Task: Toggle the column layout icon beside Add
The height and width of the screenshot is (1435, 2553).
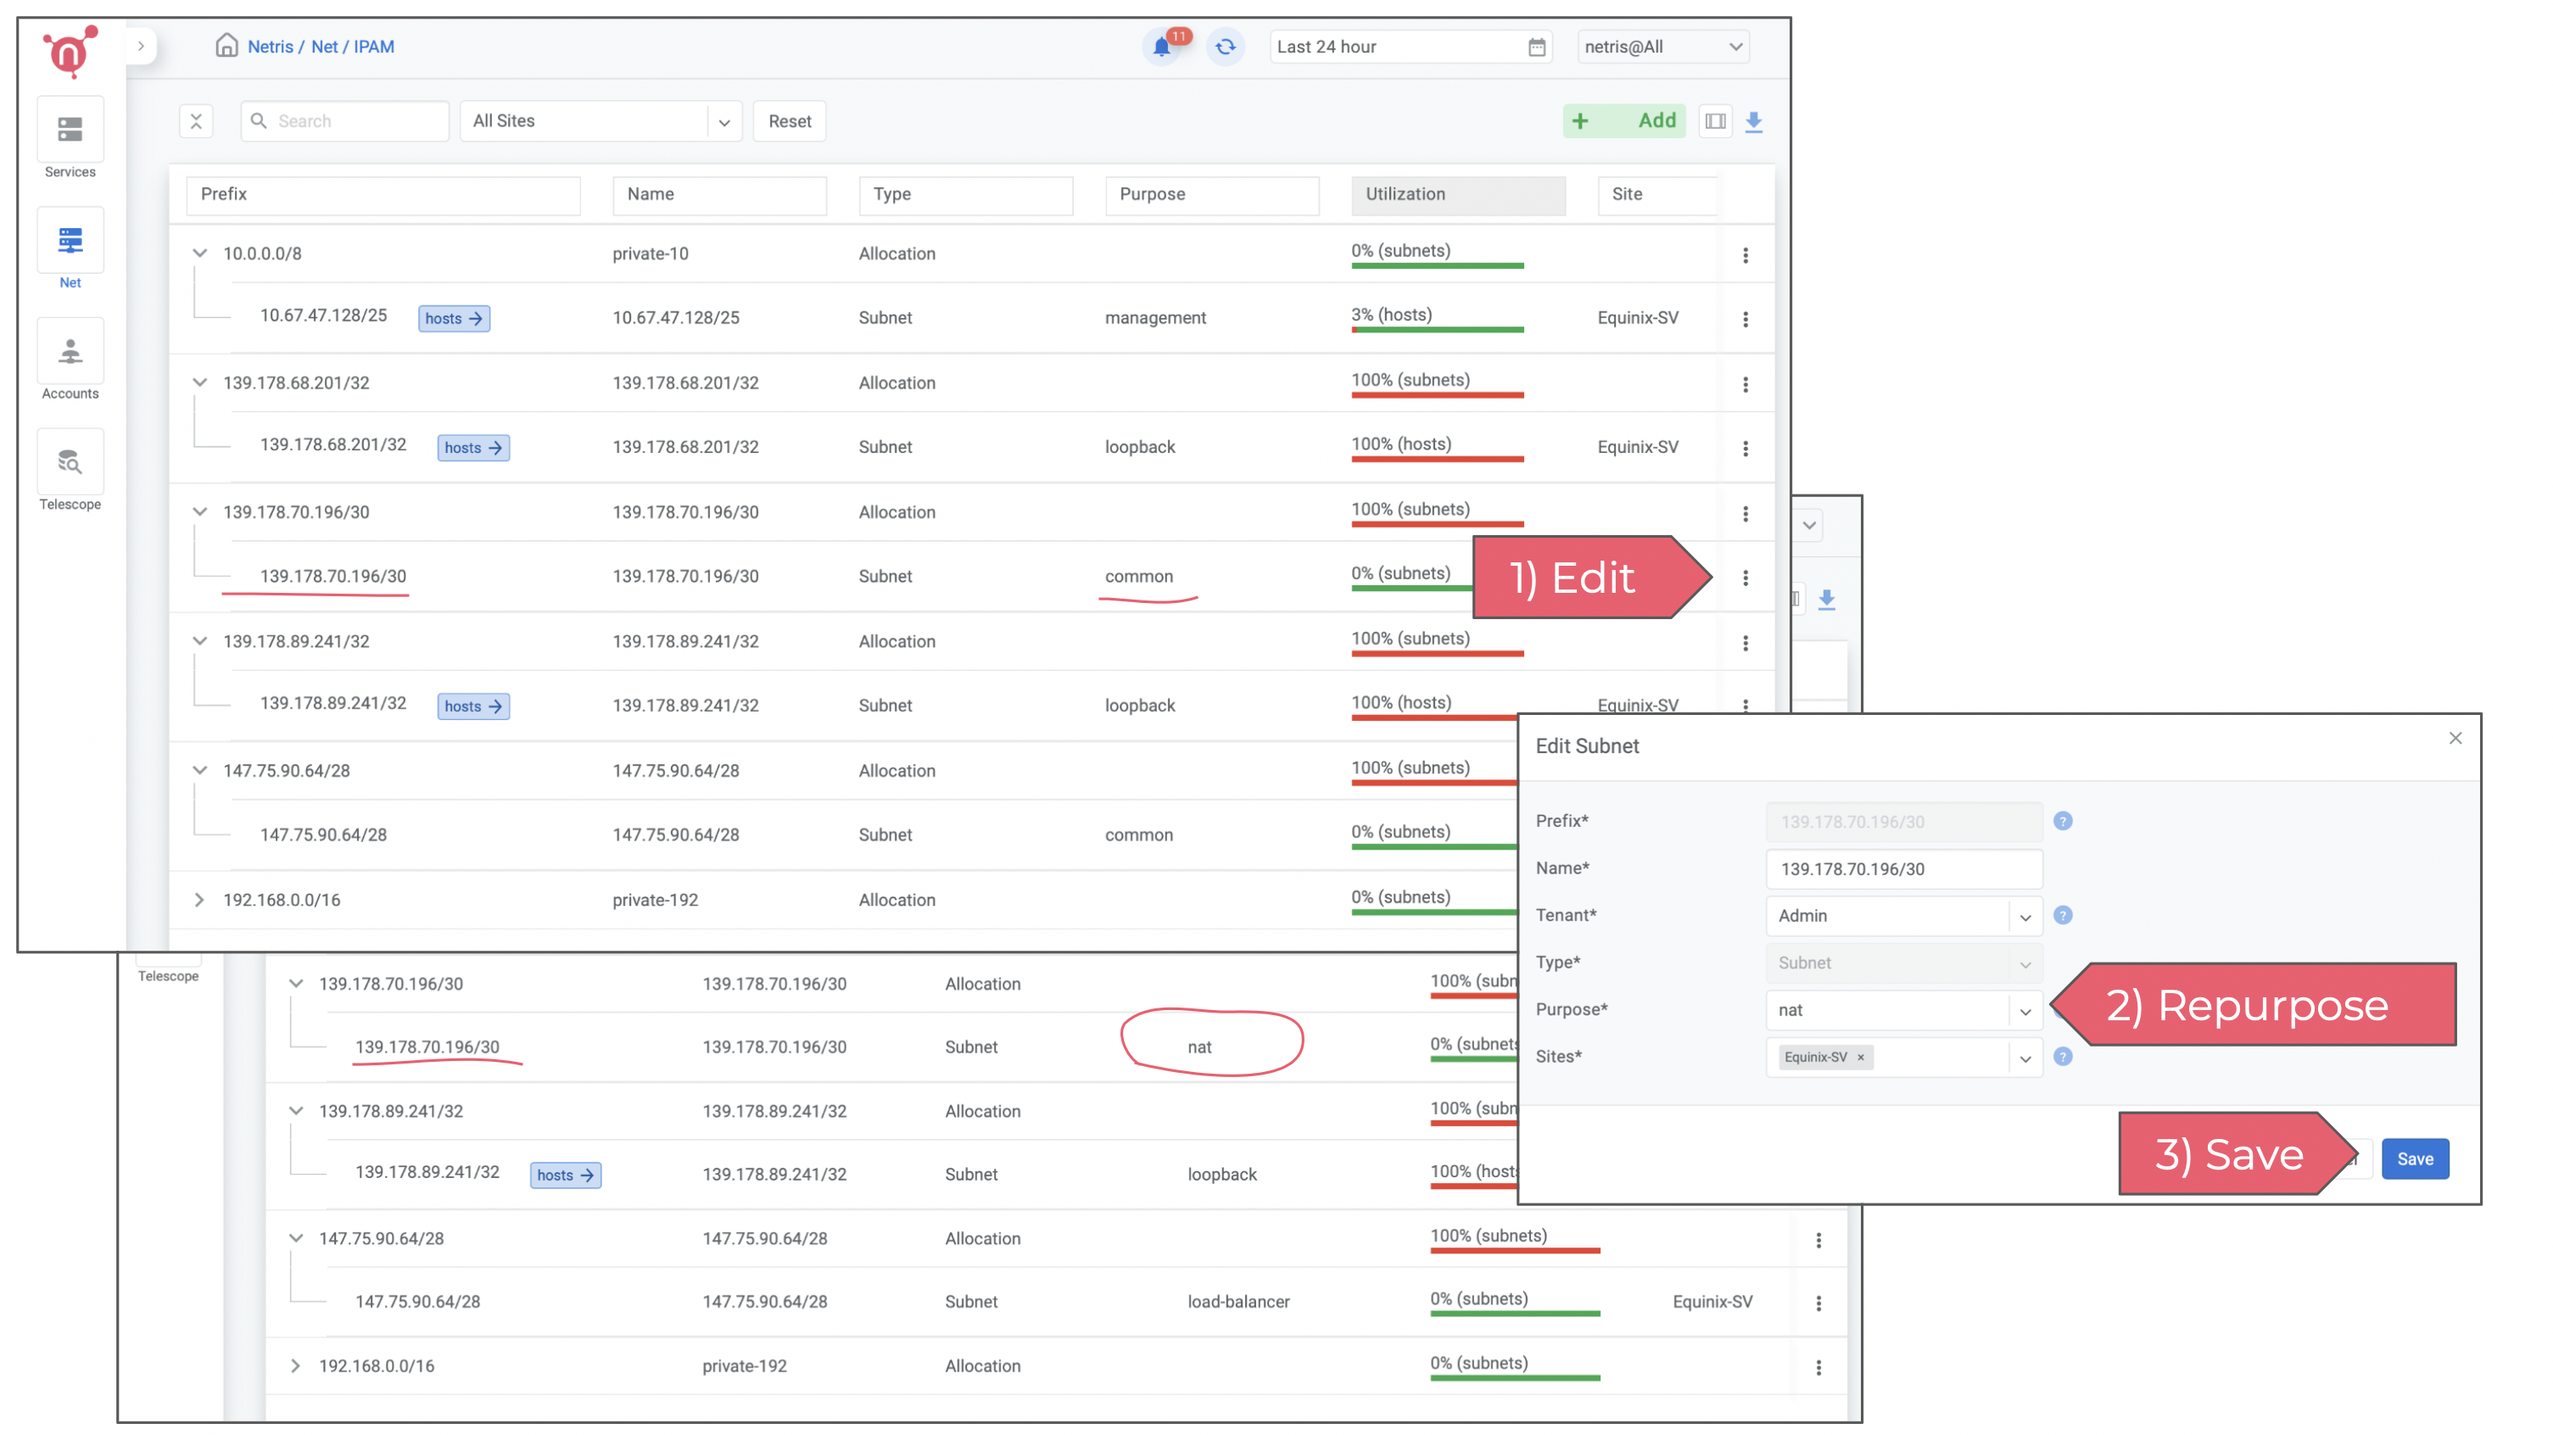Action: point(1714,121)
